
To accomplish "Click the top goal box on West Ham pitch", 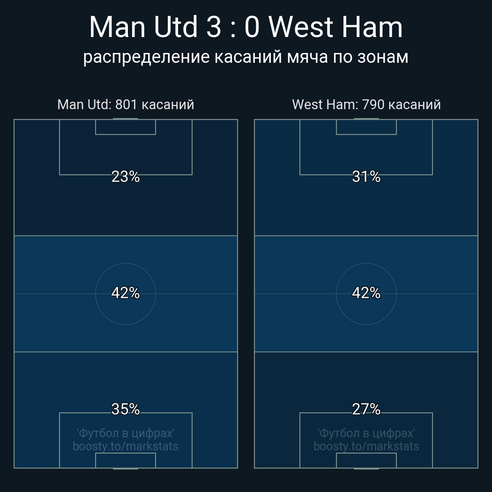I will (366, 127).
